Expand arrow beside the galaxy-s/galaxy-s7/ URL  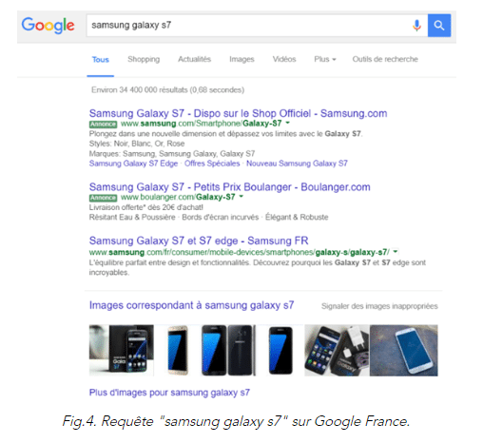pyautogui.click(x=396, y=252)
